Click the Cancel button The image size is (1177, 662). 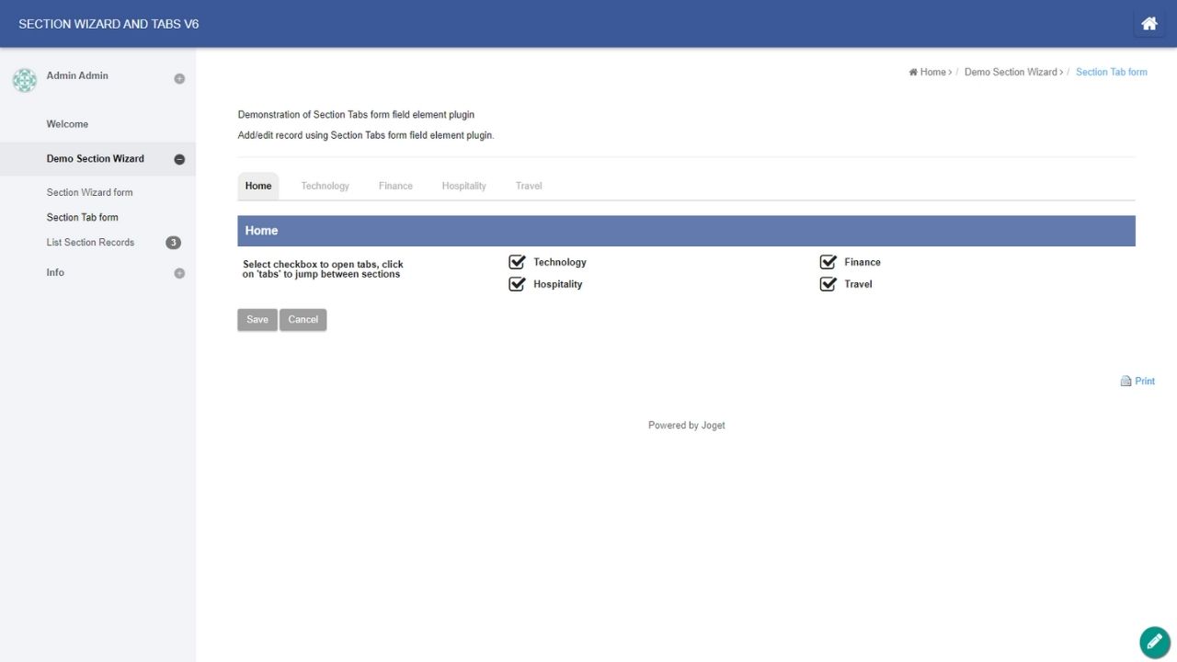pos(303,319)
